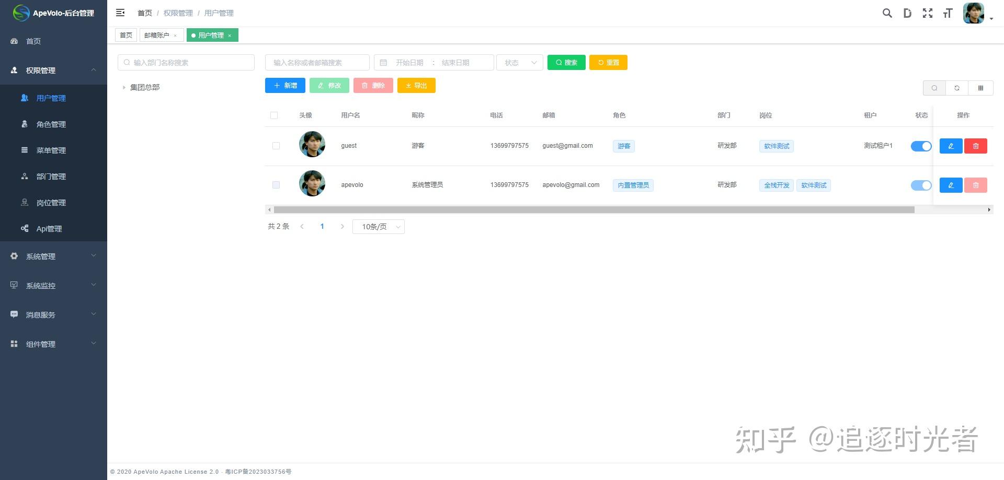Enable the status switch for apevolo user
Image resolution: width=1004 pixels, height=480 pixels.
[920, 185]
